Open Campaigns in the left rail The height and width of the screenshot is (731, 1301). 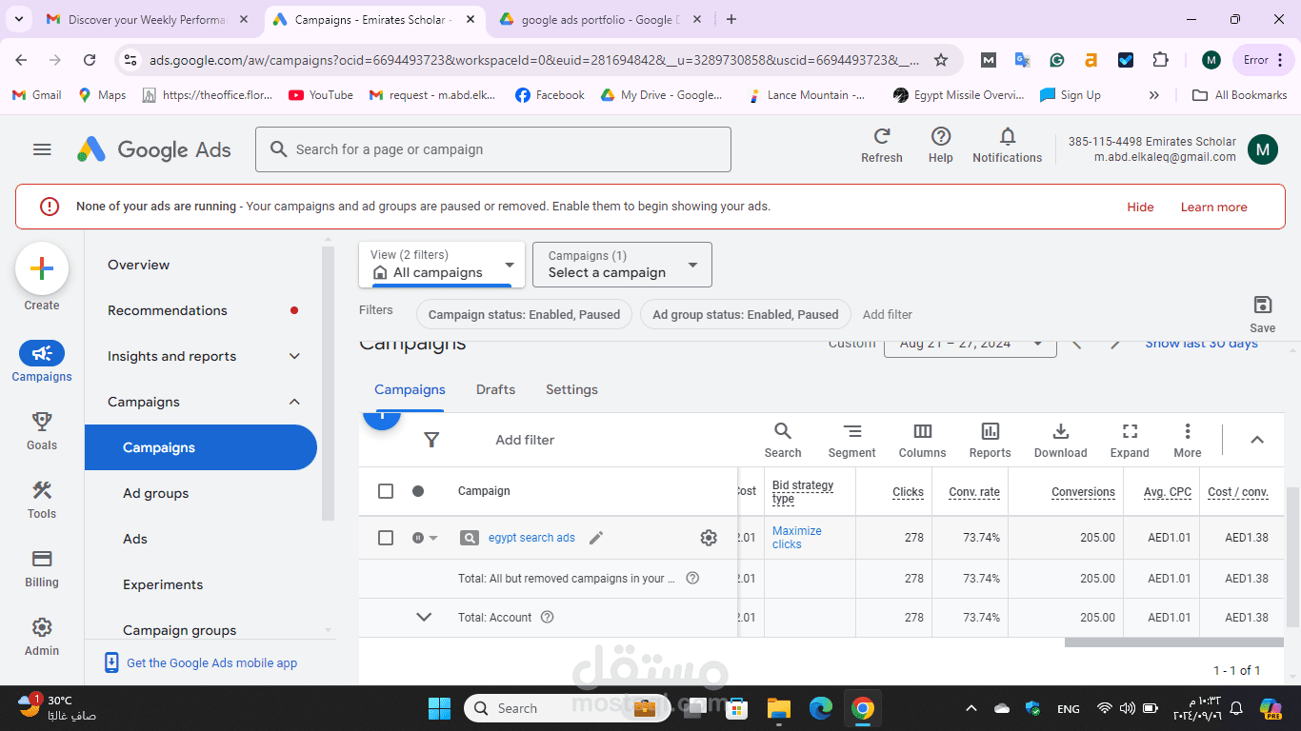pyautogui.click(x=42, y=362)
